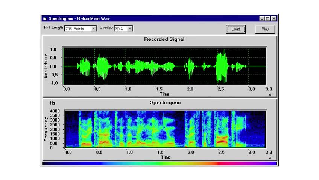This screenshot has height=180, width=319.
Task: Click the 'Hz' unit label
Action: click(x=53, y=103)
